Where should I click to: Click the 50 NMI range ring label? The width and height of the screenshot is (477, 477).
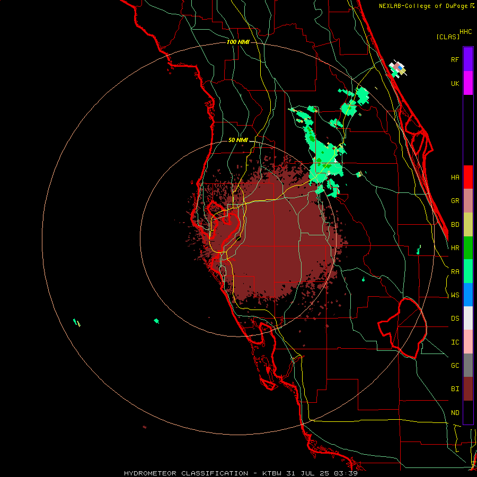(x=238, y=140)
